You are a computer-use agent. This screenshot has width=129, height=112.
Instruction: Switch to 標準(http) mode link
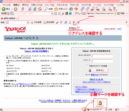(95, 75)
